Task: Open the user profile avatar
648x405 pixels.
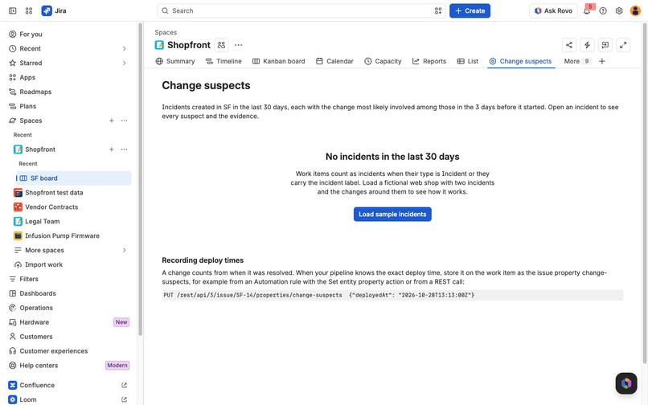Action: click(x=635, y=10)
